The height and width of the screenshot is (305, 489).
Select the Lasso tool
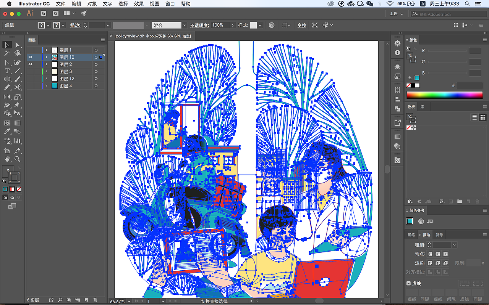click(17, 54)
